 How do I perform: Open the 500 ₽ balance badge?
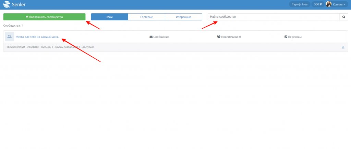pos(318,4)
